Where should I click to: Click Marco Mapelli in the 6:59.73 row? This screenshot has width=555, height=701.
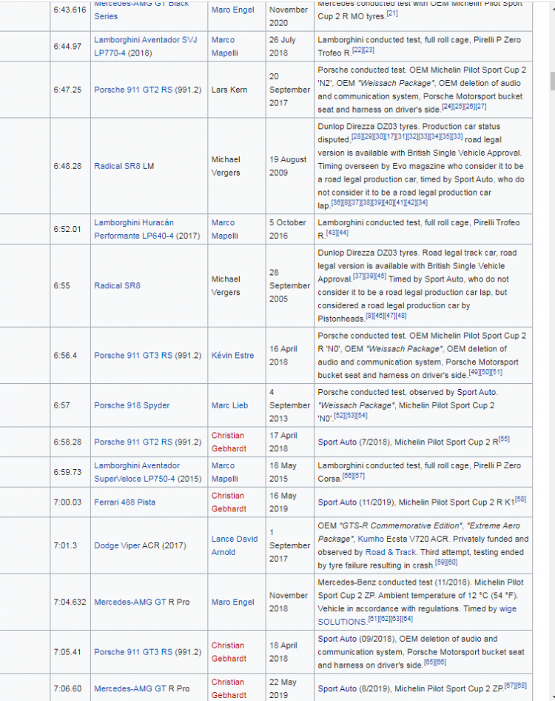pos(224,471)
